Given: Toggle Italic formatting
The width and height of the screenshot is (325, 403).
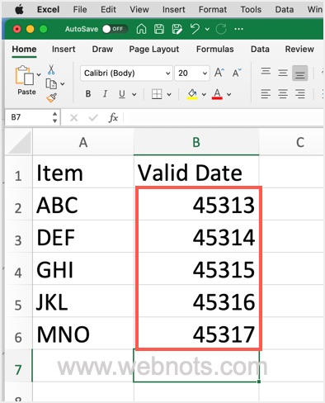Looking at the screenshot, I should pyautogui.click(x=105, y=94).
